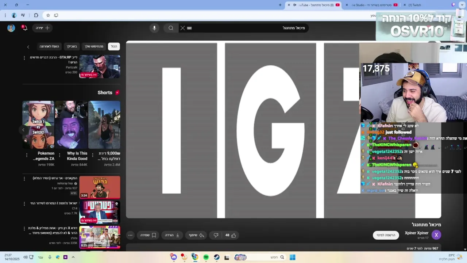The image size is (467, 263).
Task: Open the Xpiner Xpiner channel name link
Action: click(x=417, y=233)
